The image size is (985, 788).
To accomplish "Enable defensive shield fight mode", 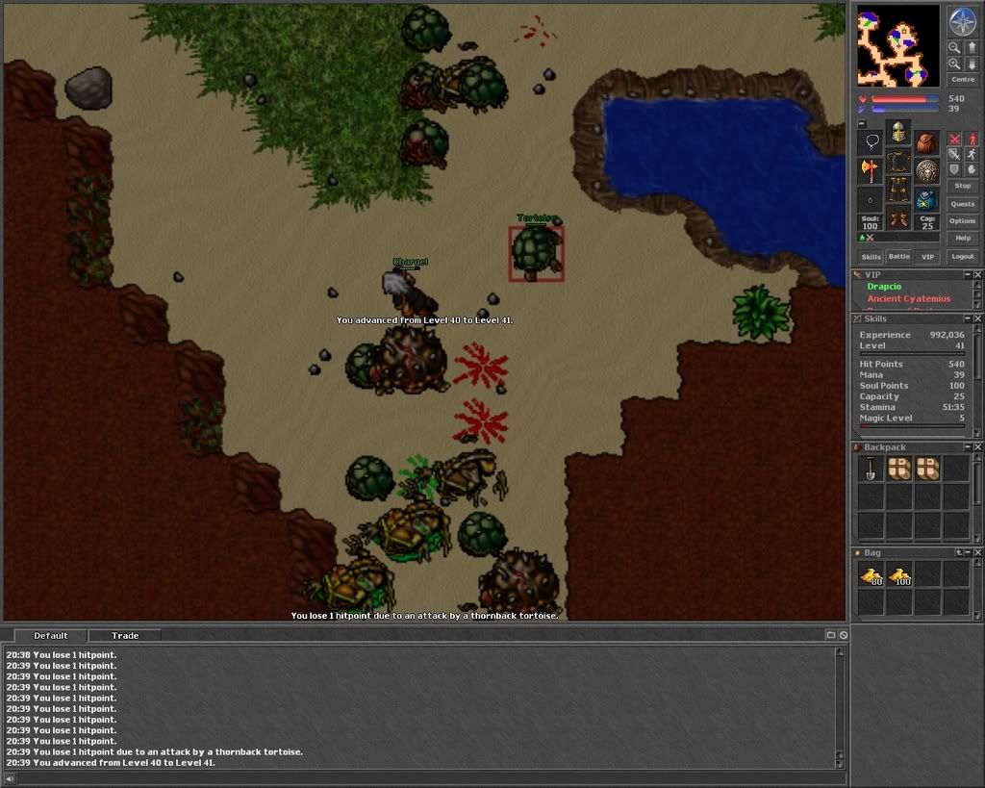I will tap(954, 169).
